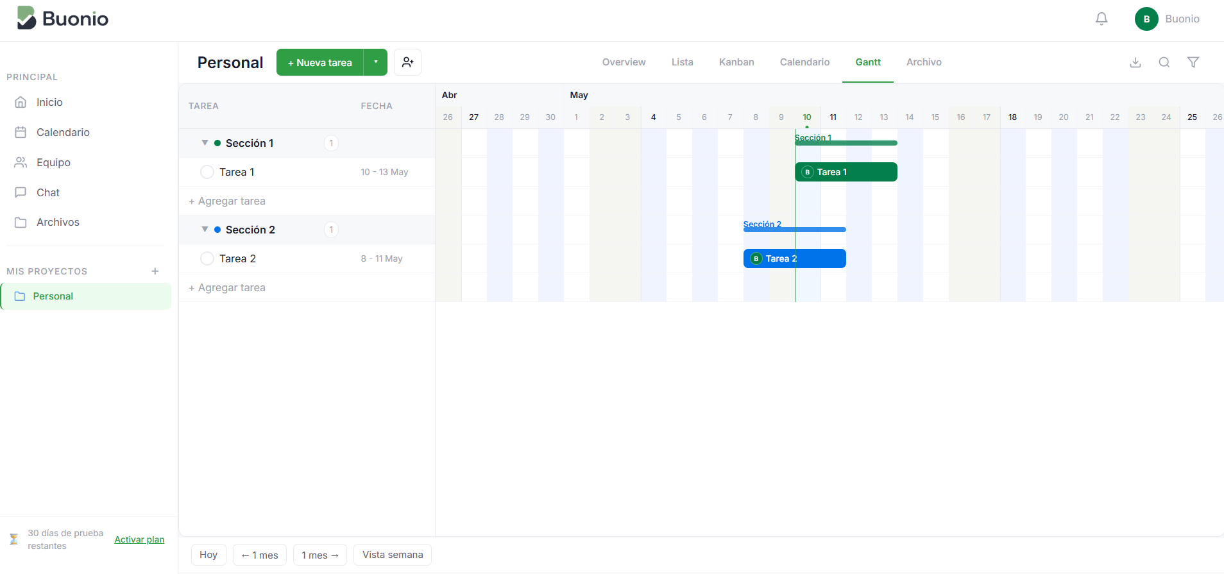The height and width of the screenshot is (574, 1224).
Task: Open Inicio in the sidebar
Action: [49, 102]
